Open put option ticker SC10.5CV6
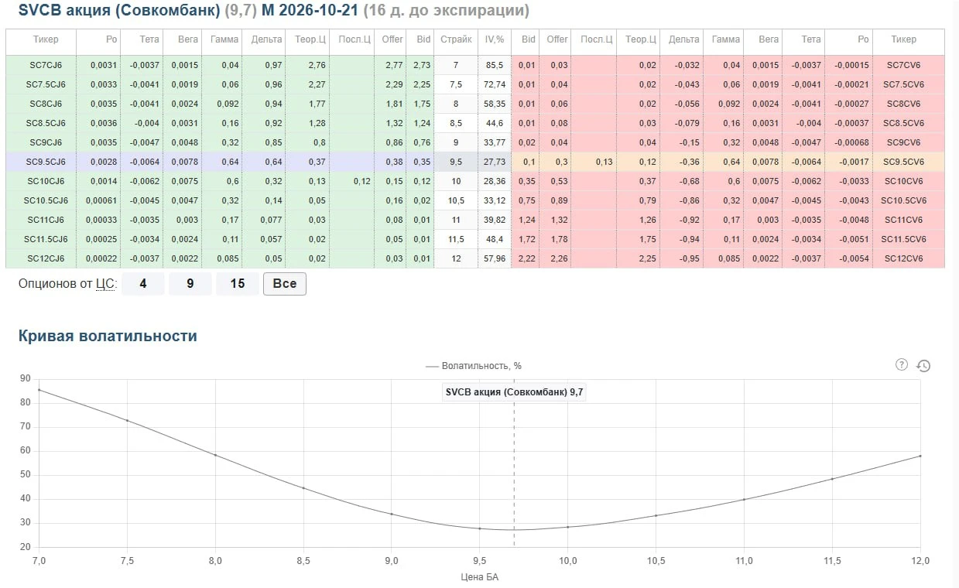 (x=903, y=200)
